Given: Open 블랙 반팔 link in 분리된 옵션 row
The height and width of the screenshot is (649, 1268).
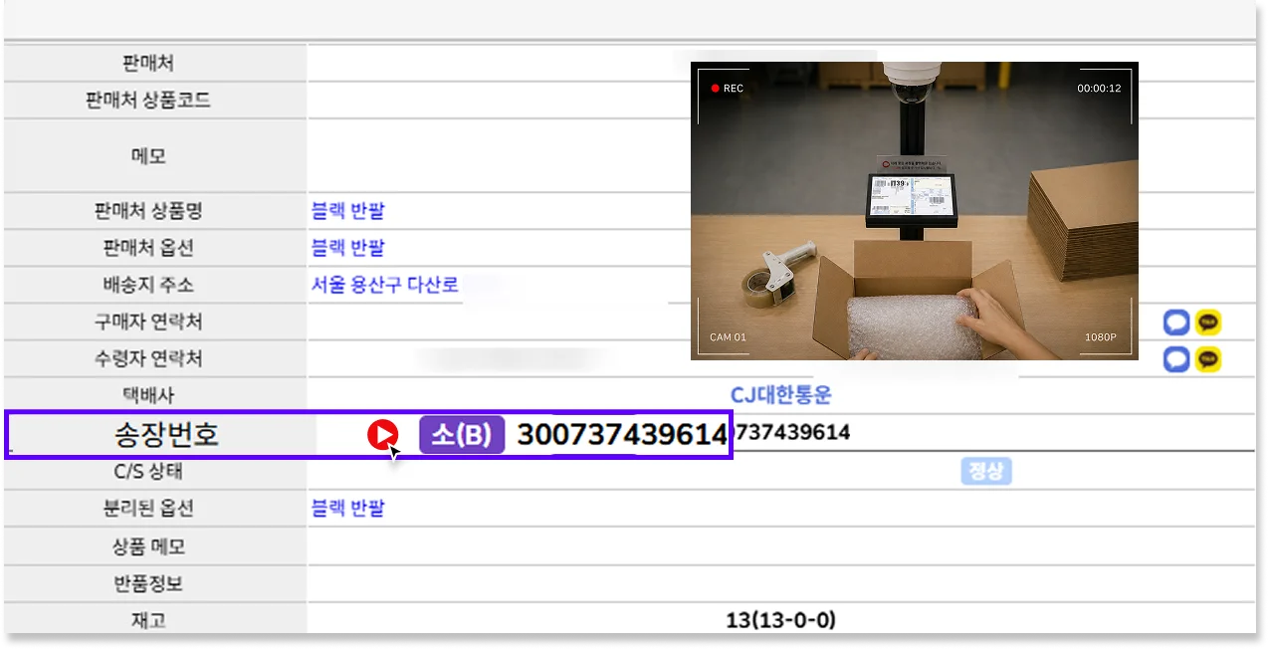Looking at the screenshot, I should (347, 509).
